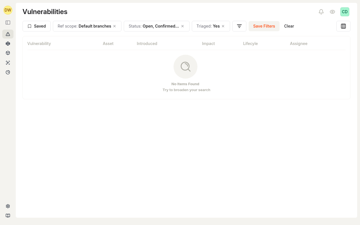Open the Saved filters list
Screen dimensions: 360x225
click(37, 26)
